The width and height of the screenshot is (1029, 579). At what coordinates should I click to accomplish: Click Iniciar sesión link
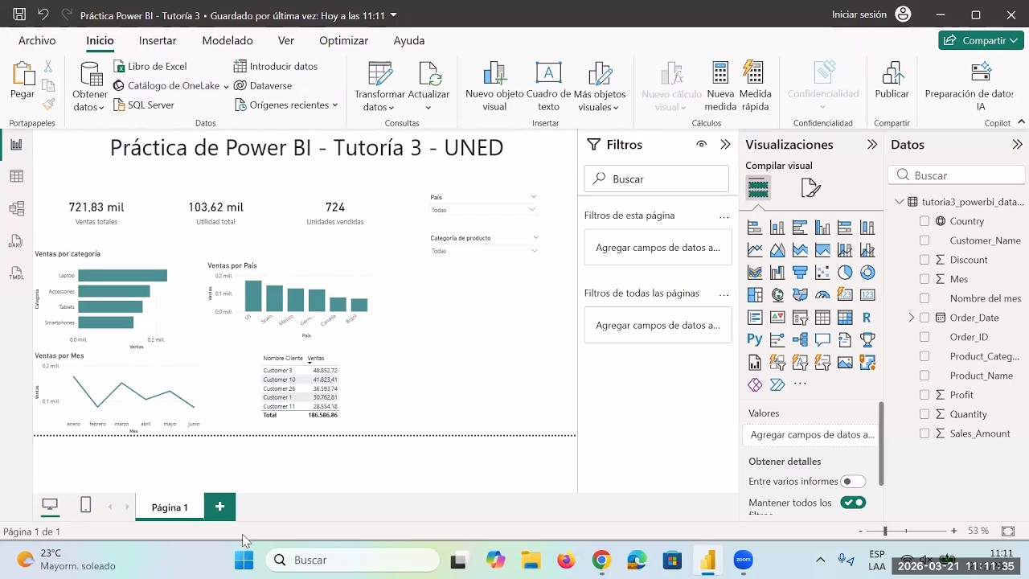tap(859, 14)
